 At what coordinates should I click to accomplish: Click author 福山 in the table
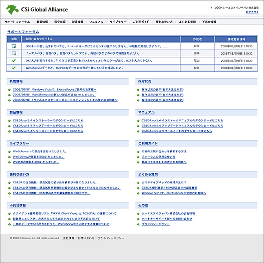[x=197, y=61]
